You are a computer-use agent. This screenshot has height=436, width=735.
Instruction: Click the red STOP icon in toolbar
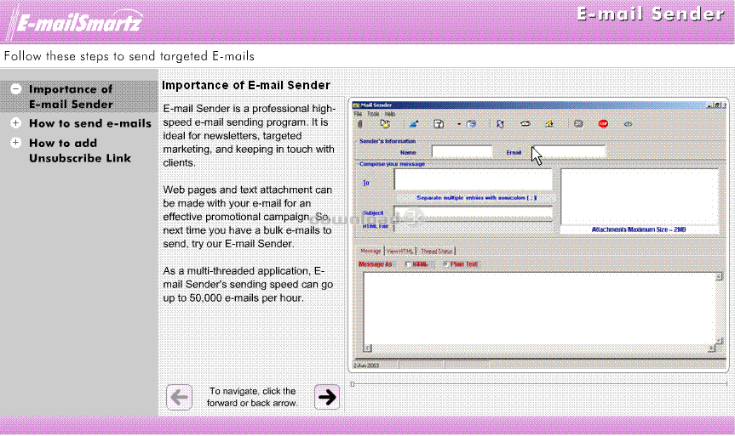603,124
